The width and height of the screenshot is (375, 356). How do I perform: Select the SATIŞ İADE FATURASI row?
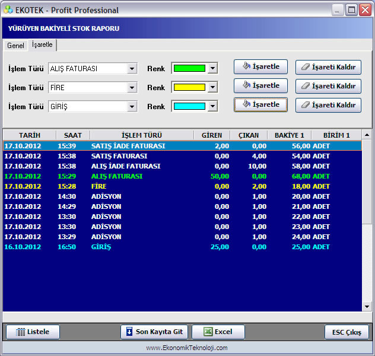click(x=183, y=146)
